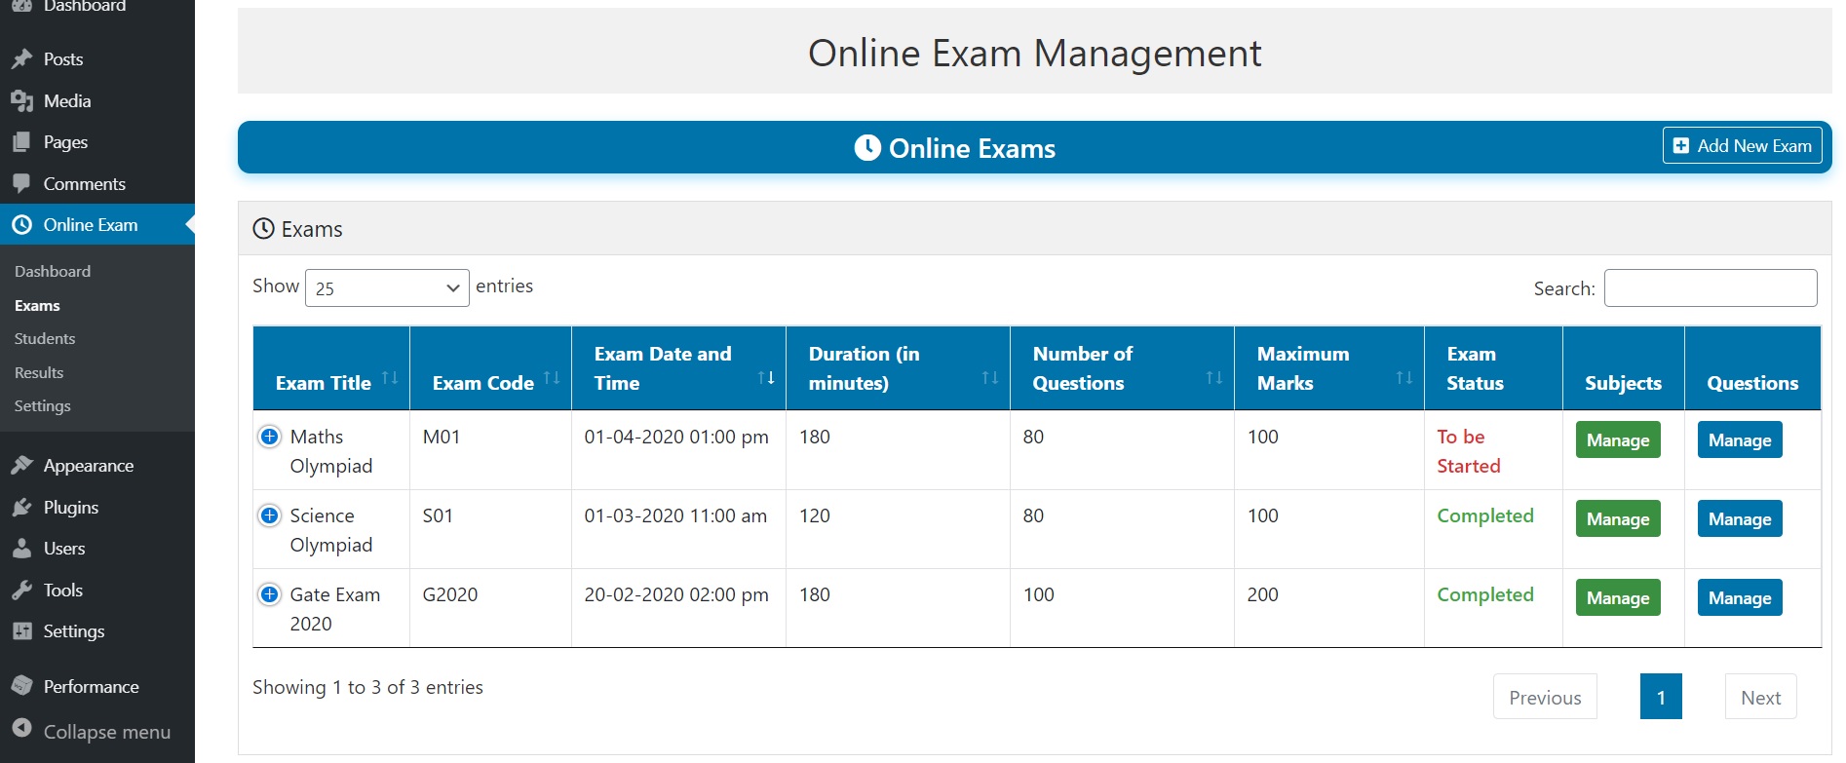Click the Tools wrench icon
This screenshot has height=763, width=1846.
pos(21,591)
